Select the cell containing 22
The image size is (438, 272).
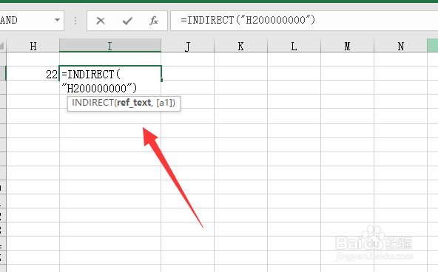point(33,74)
